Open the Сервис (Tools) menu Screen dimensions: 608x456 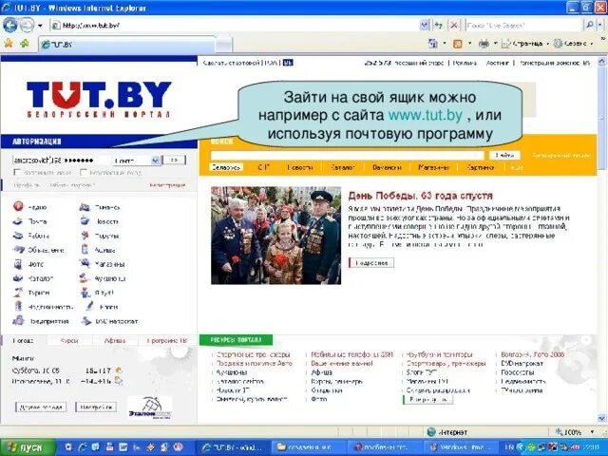(x=573, y=44)
